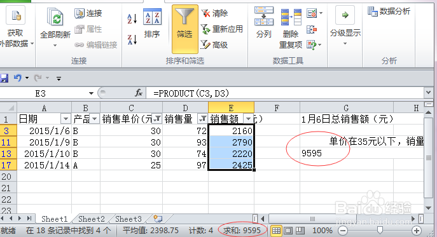Reapply the filter
This screenshot has width=437, height=237.
pos(222,29)
